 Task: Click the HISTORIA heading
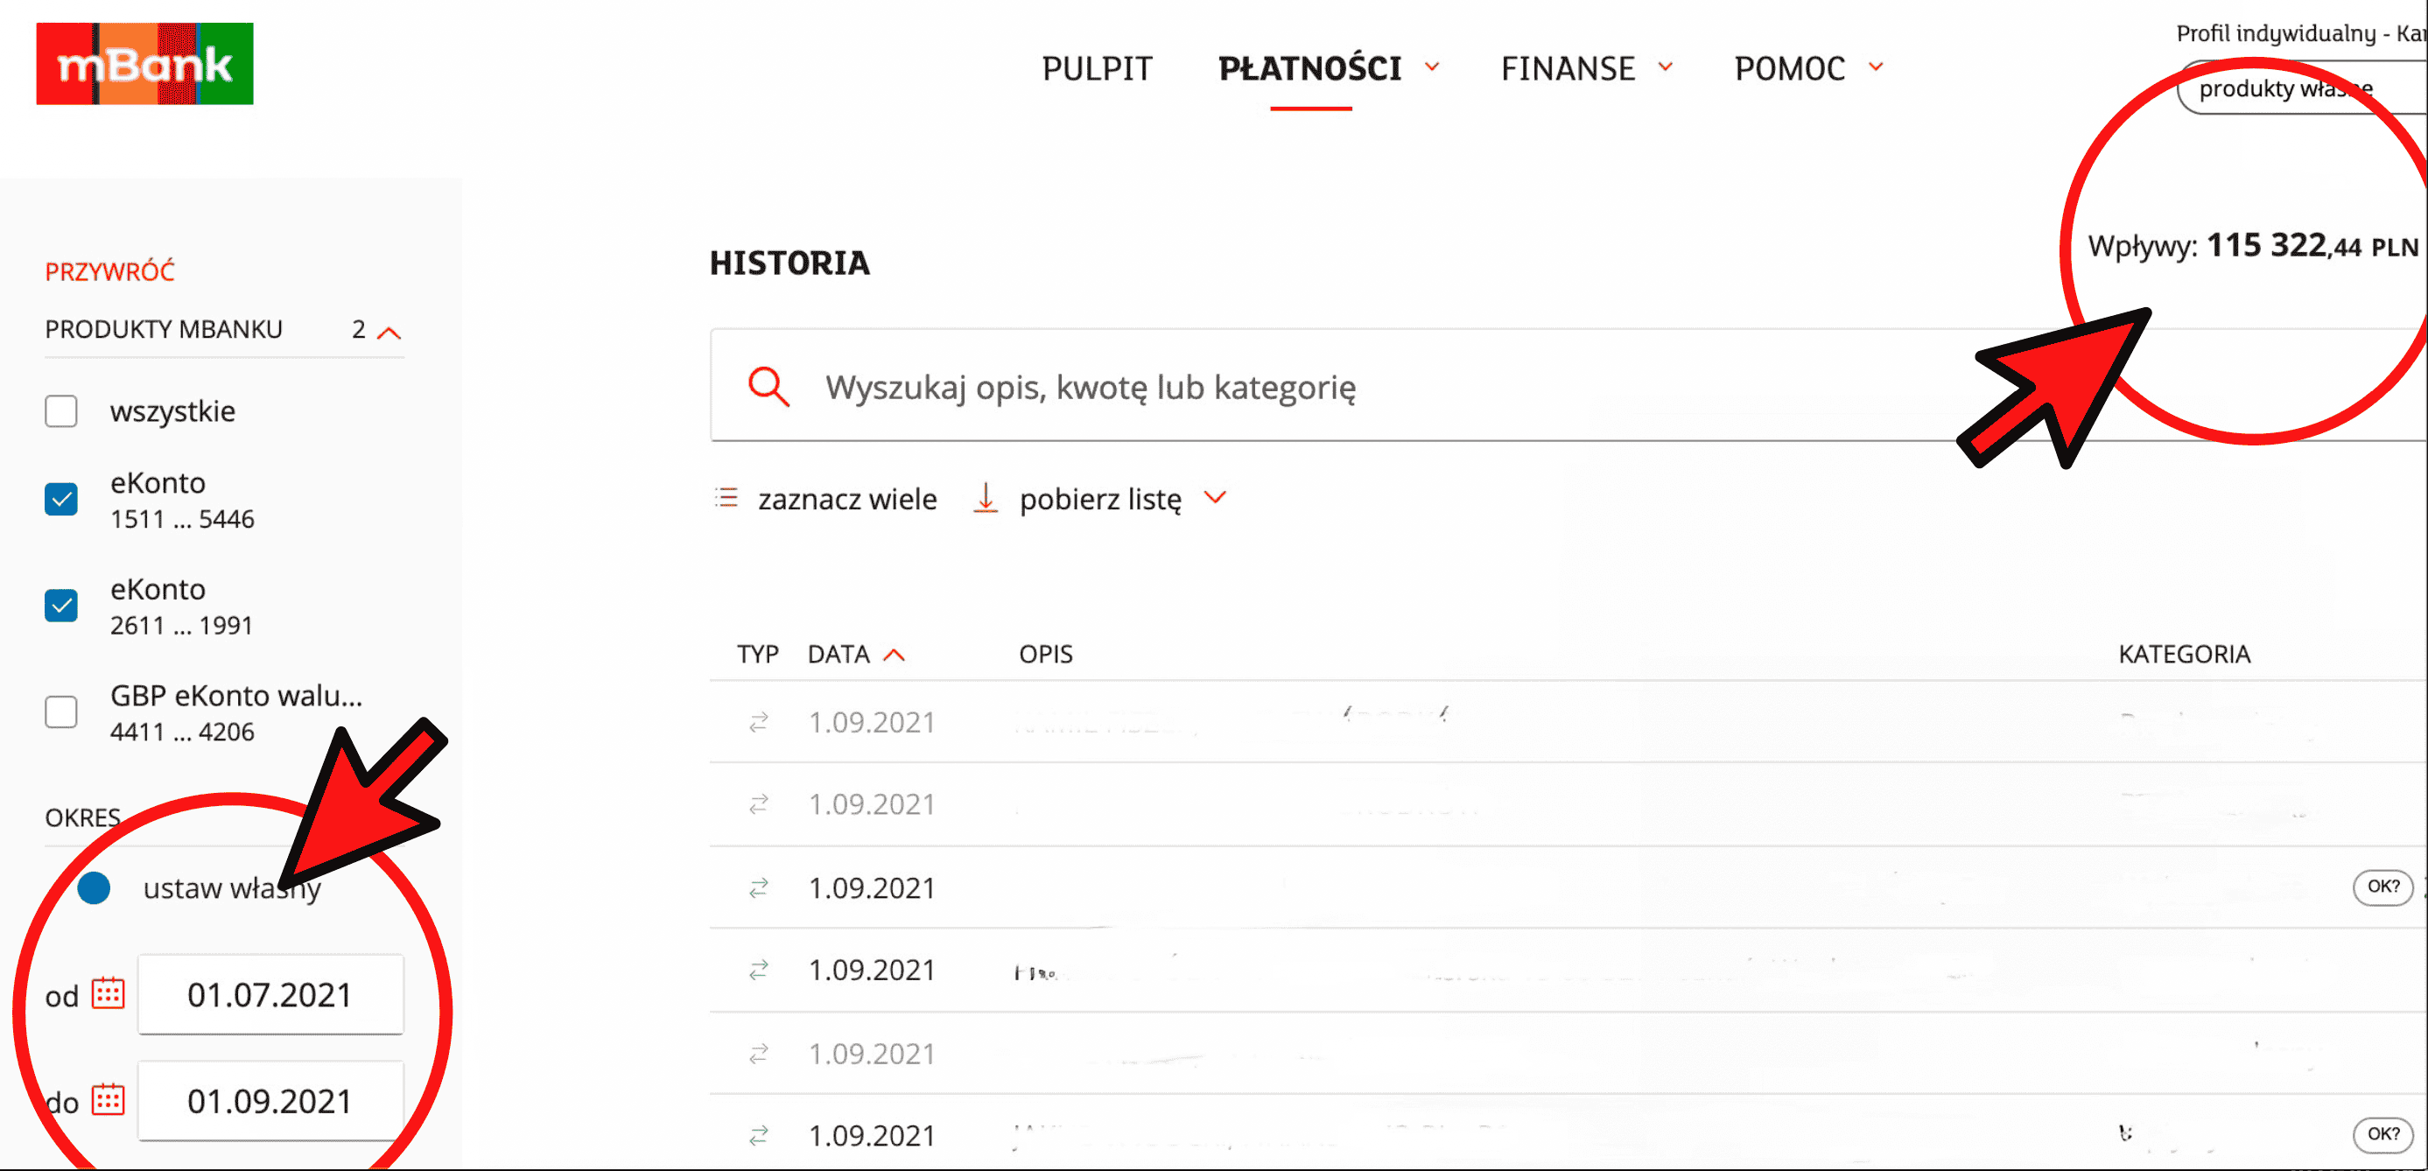click(x=789, y=263)
